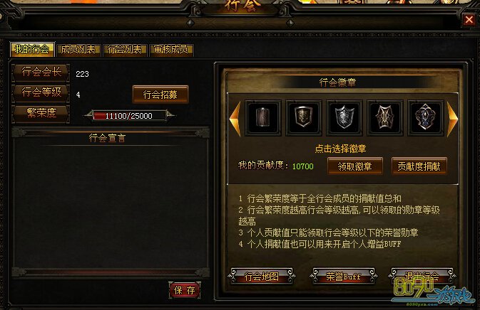Close the 行会 guild window

(x=469, y=20)
